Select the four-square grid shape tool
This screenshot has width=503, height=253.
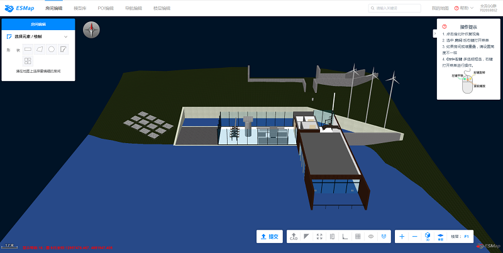[28, 61]
